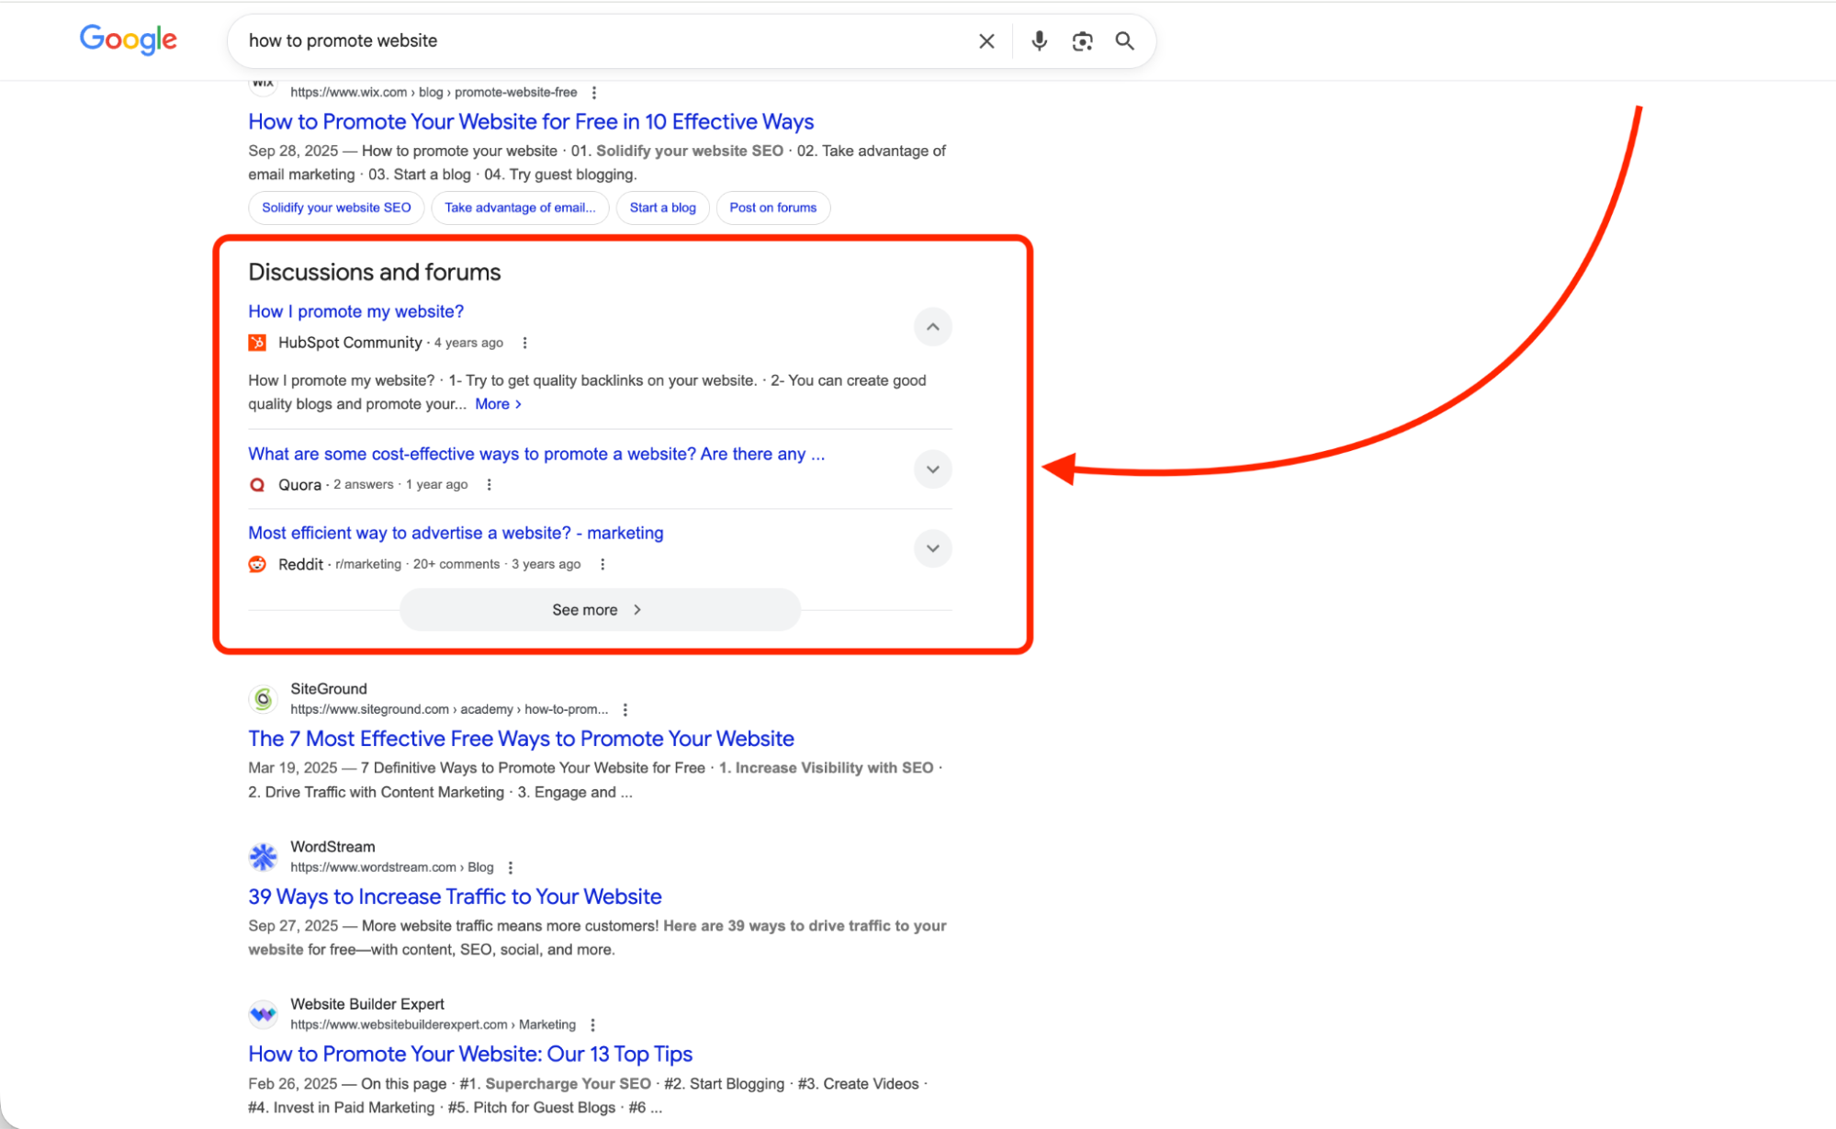Click the Quora favicon
The image size is (1836, 1129).
click(x=257, y=484)
